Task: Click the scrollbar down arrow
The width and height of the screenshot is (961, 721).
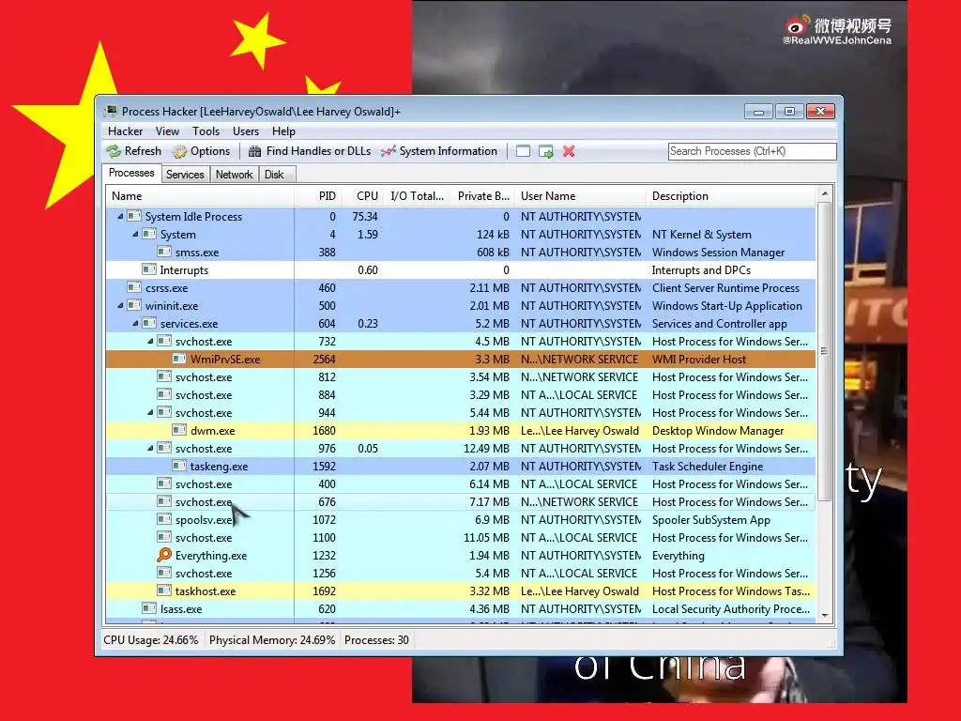Action: coord(824,616)
